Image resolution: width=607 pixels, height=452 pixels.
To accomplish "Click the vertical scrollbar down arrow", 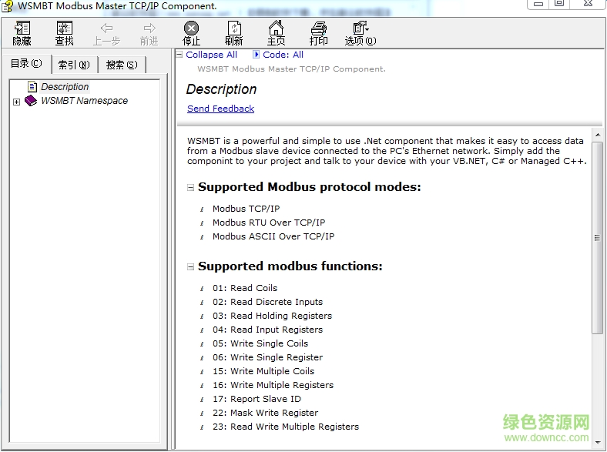I will tap(598, 442).
